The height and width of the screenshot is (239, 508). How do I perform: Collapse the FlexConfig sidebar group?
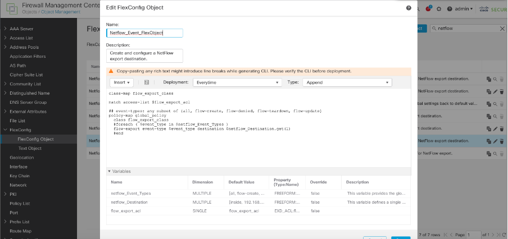(6, 130)
